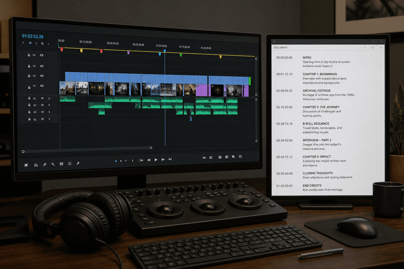Click the blue square marker button beside transport
404x269 pixels.
[x=116, y=161]
